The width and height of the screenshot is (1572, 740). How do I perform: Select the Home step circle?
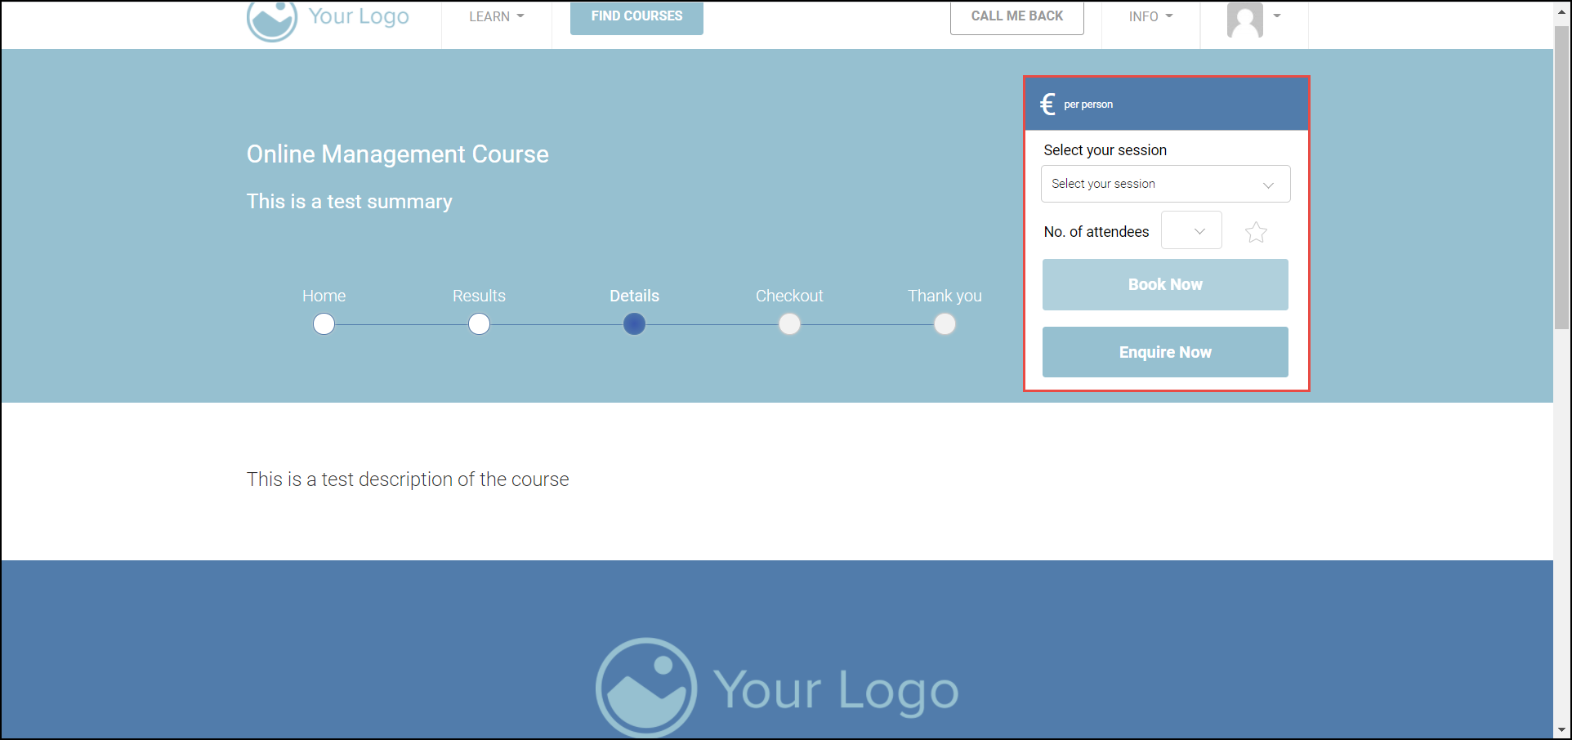(x=324, y=324)
